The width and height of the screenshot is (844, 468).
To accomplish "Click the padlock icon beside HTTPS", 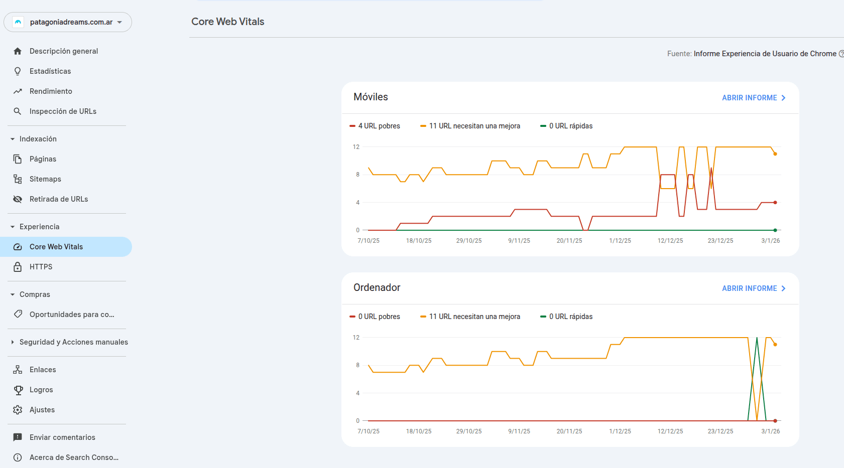I will 18,267.
